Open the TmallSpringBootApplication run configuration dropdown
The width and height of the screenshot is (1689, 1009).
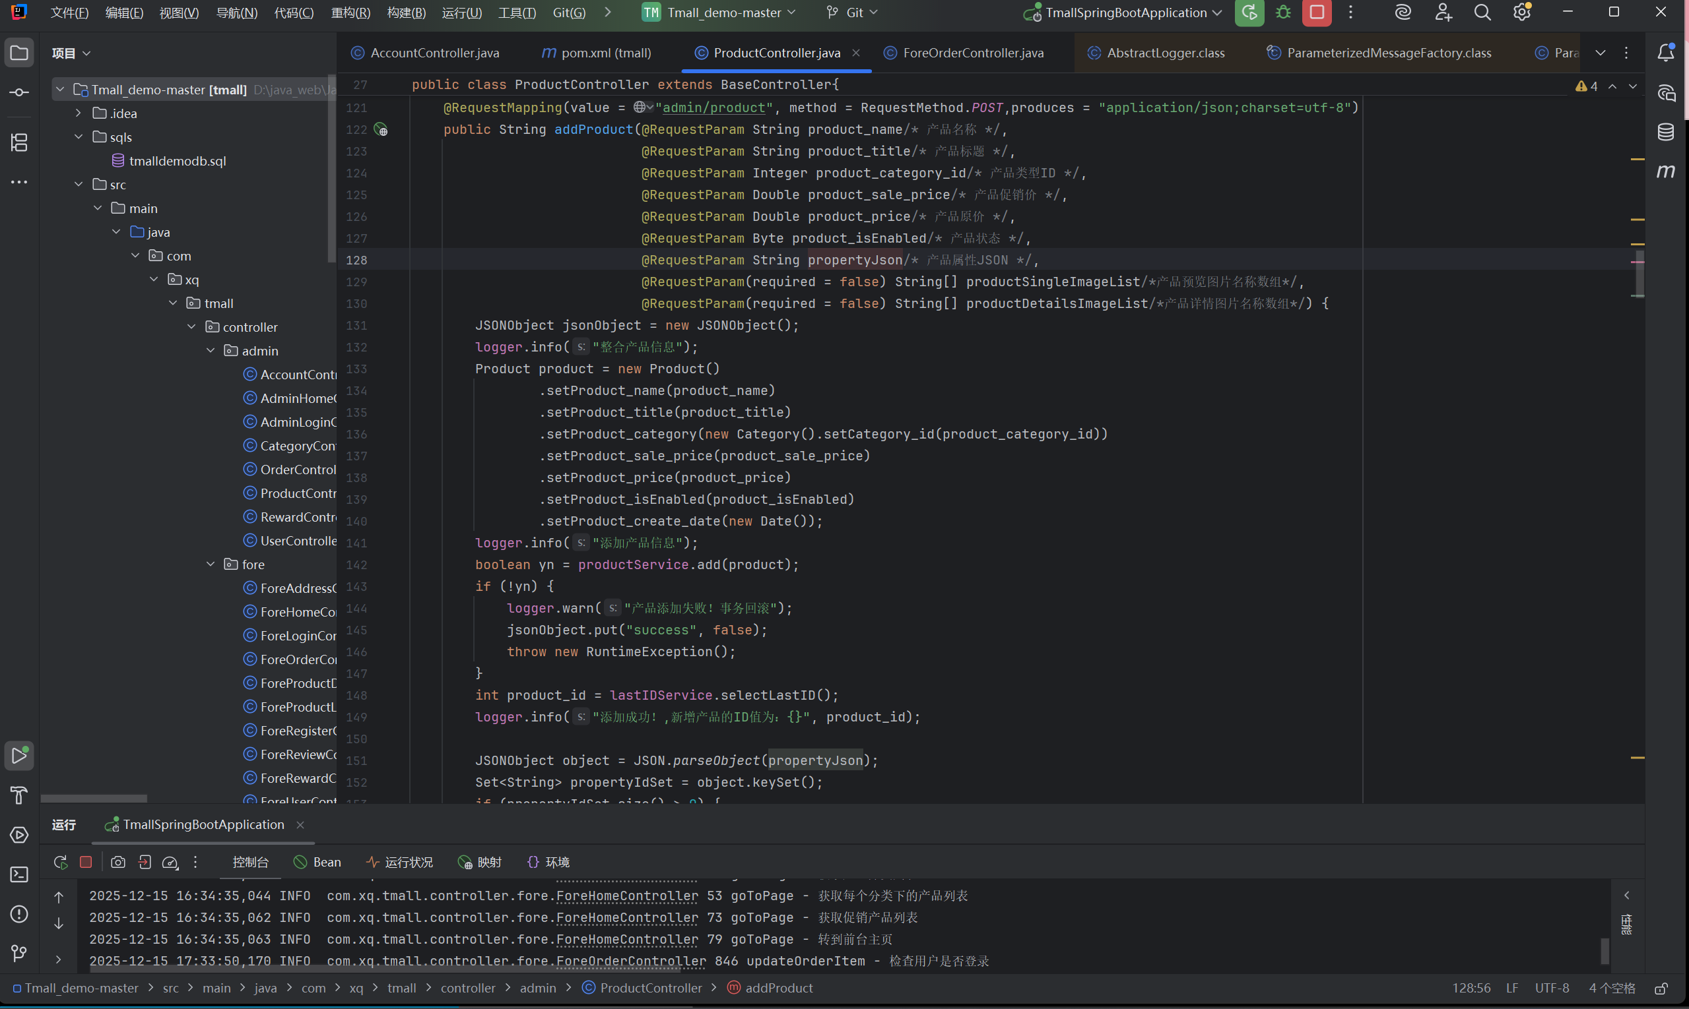click(x=1126, y=13)
